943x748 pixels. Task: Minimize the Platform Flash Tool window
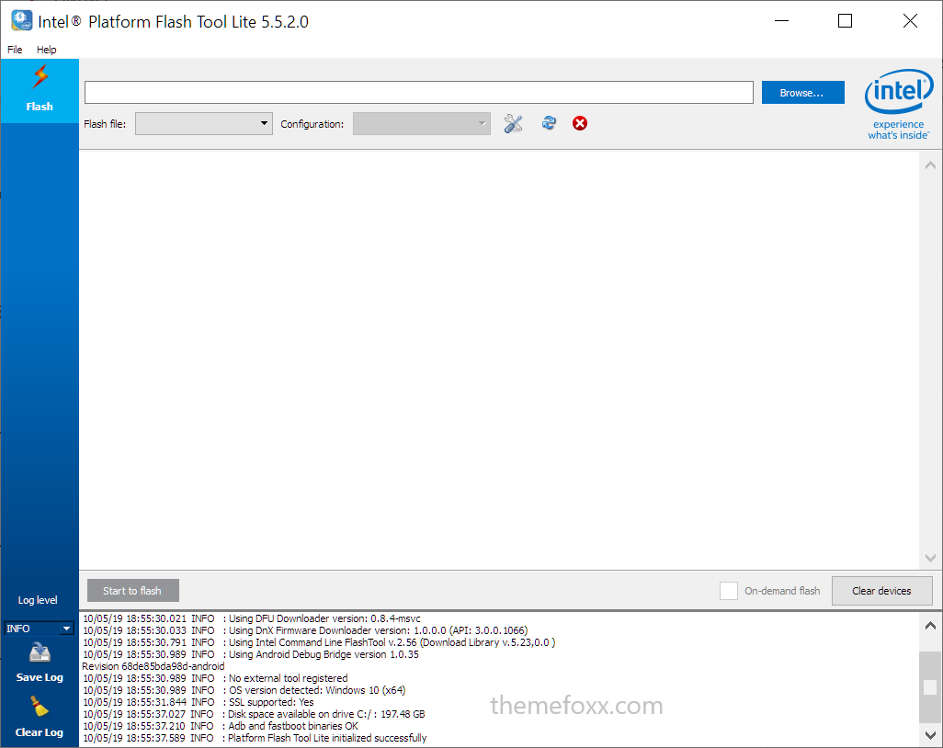click(x=781, y=21)
